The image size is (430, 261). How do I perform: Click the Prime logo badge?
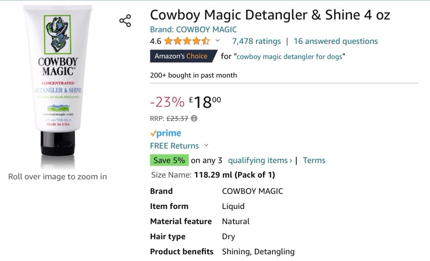pyautogui.click(x=165, y=133)
